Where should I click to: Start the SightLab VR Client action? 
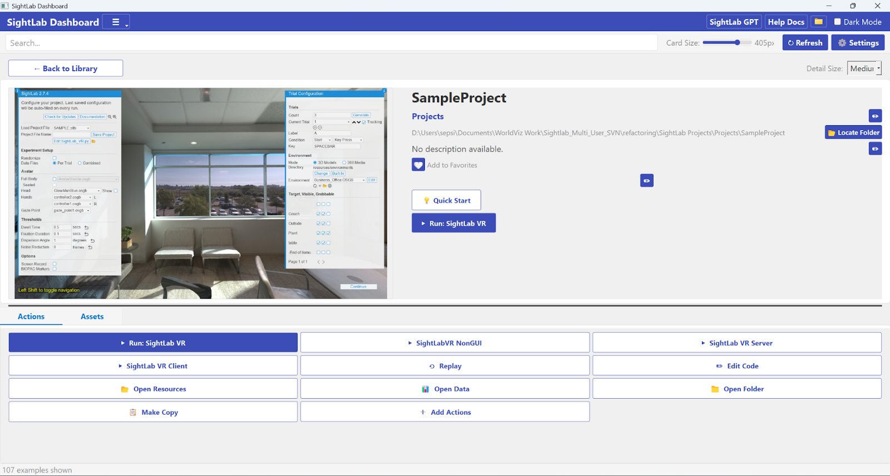click(153, 365)
